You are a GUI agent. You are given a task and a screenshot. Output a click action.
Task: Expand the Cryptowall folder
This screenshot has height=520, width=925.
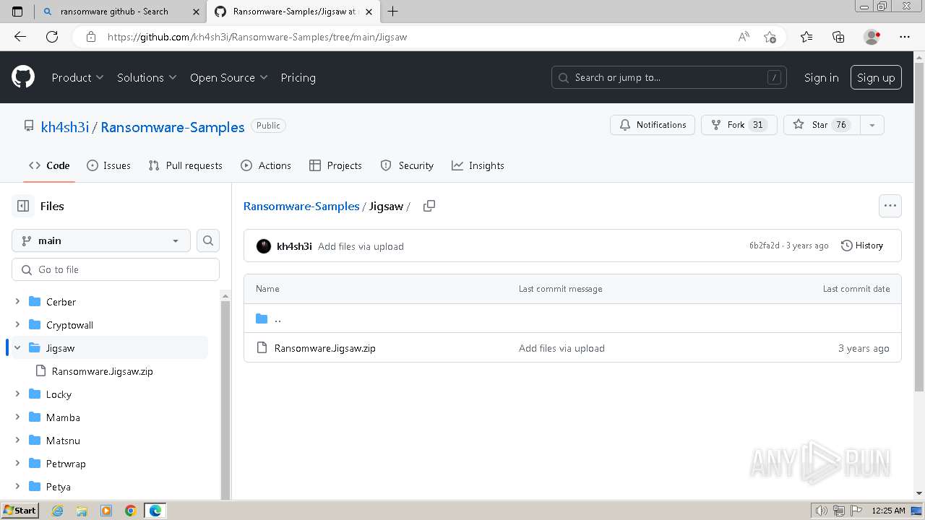coord(17,325)
